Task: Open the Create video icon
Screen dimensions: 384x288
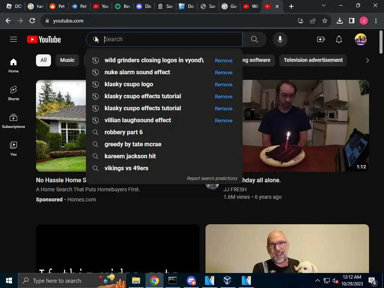Action: pyautogui.click(x=321, y=39)
